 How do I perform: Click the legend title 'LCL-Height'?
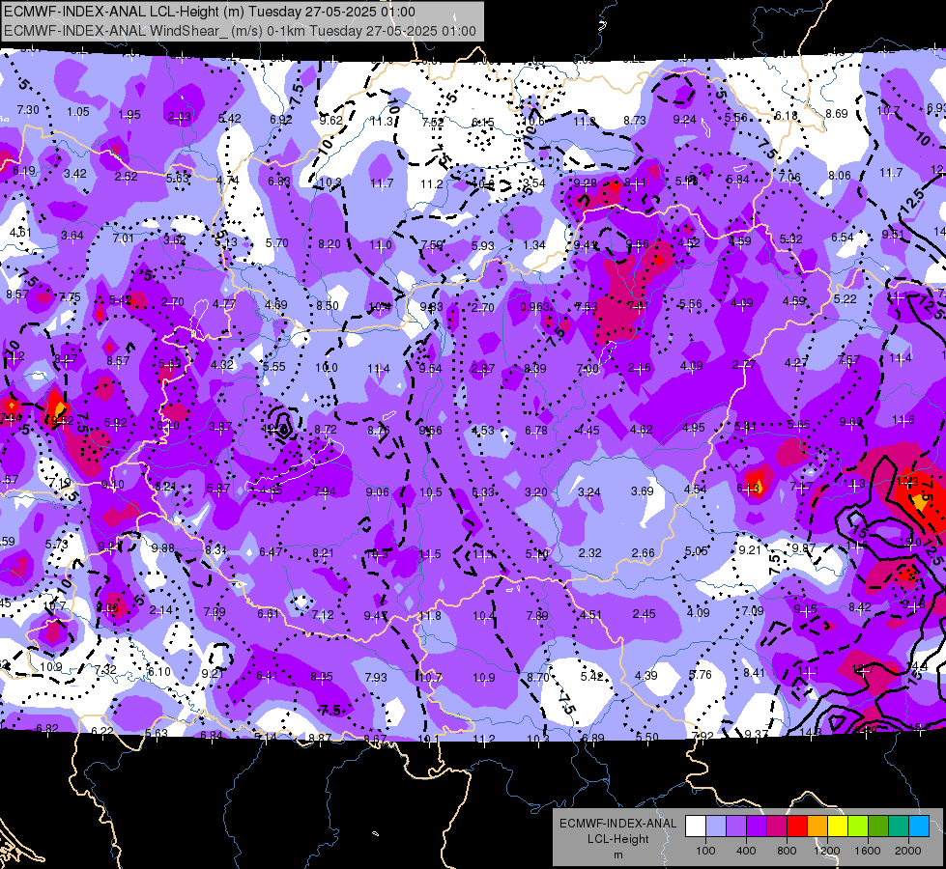[x=617, y=839]
